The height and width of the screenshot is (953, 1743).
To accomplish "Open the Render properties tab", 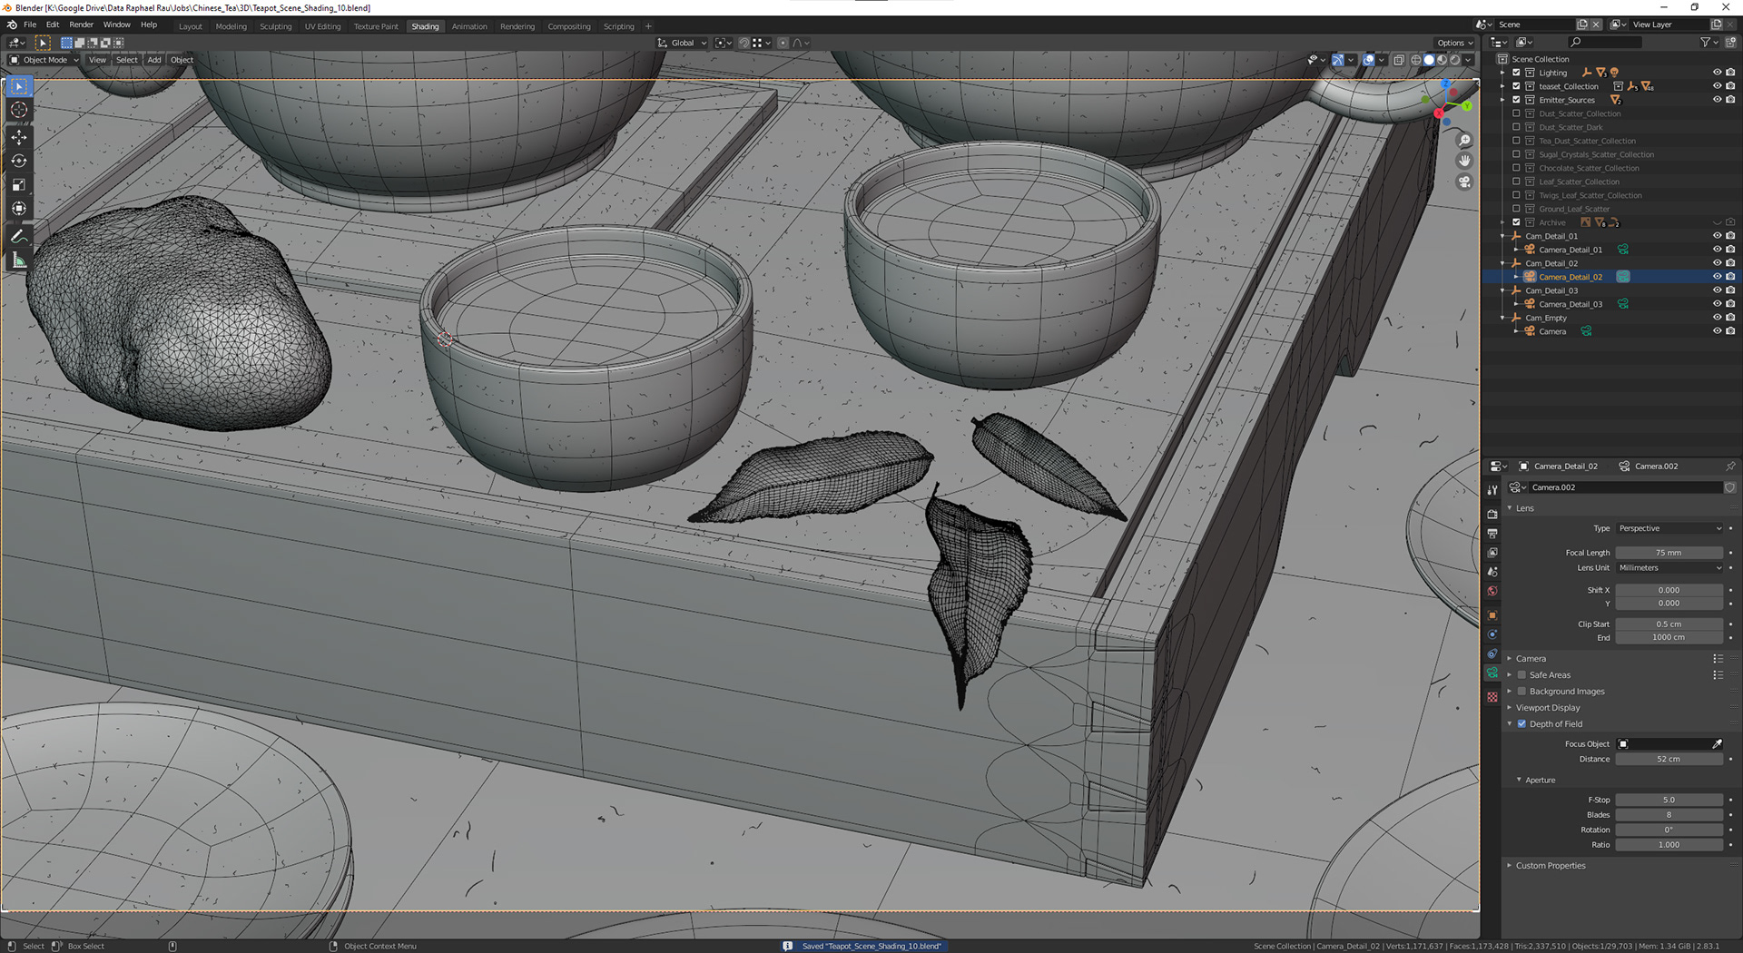I will coord(1492,514).
